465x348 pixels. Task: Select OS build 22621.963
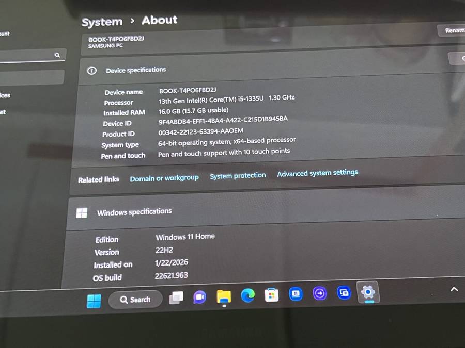click(171, 276)
